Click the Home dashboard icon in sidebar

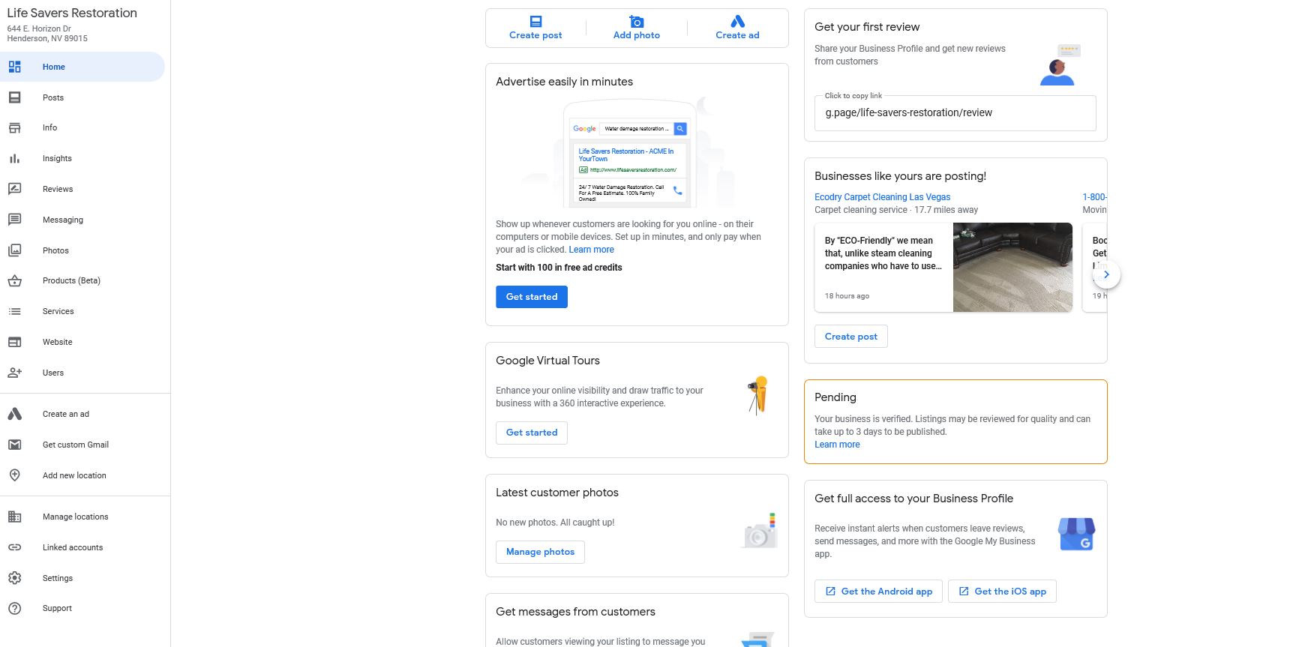(x=14, y=67)
